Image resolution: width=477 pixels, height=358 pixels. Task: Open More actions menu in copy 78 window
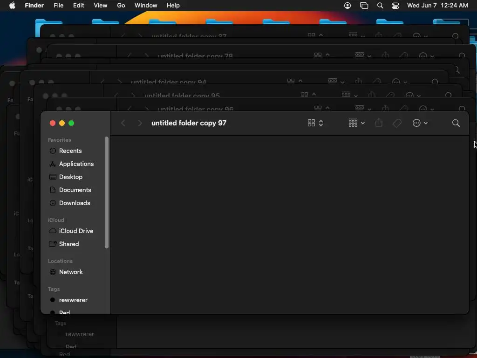coord(426,56)
